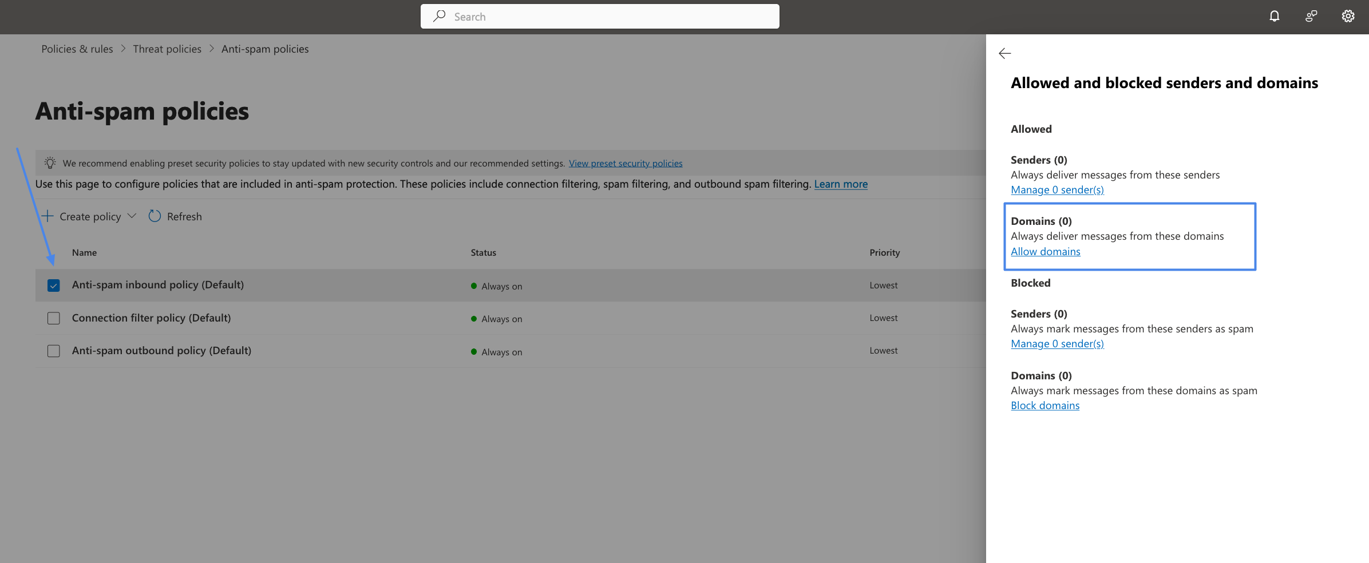Viewport: 1369px width, 563px height.
Task: Click the Block domains link
Action: click(x=1045, y=405)
